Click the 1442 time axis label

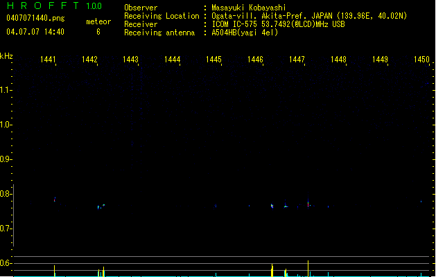click(x=89, y=59)
